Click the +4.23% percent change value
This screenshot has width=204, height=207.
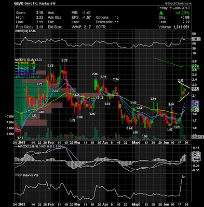182,13
